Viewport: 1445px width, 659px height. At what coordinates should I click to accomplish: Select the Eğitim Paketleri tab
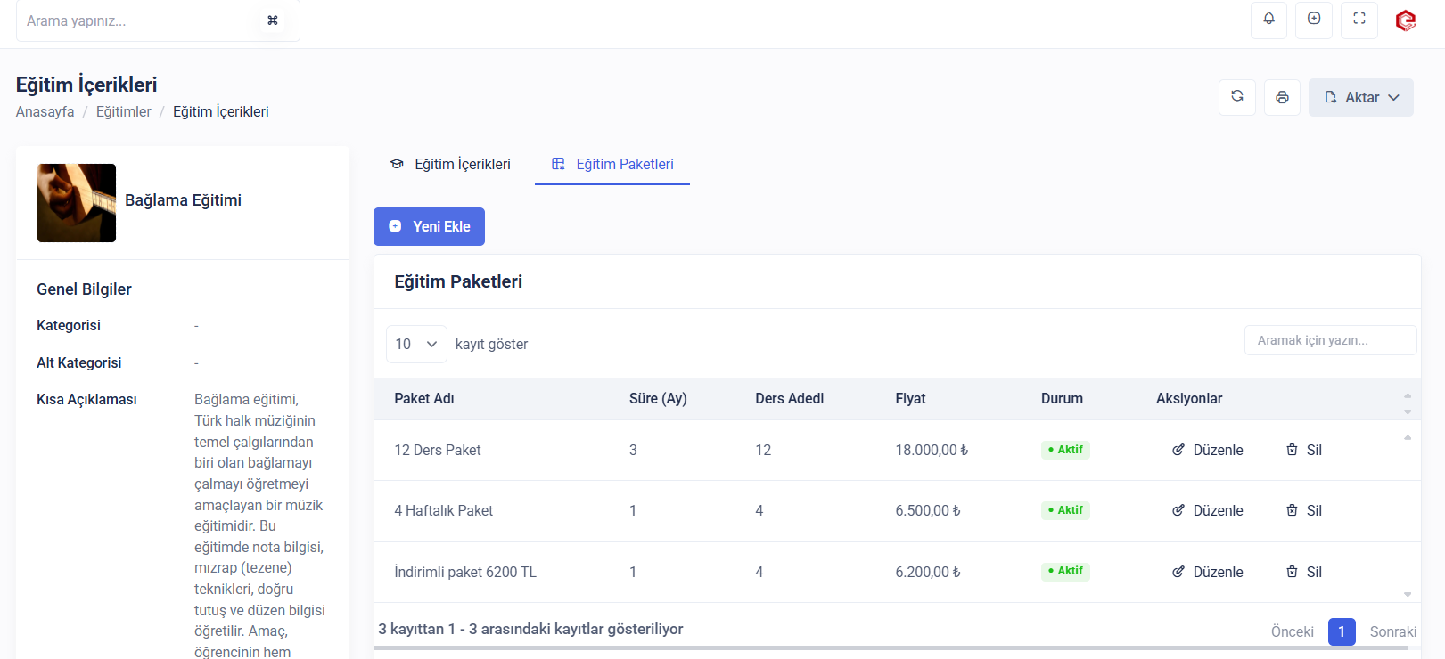coord(612,164)
